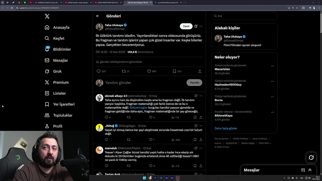This screenshot has height=181, width=322.
Task: Open ekmek albayı's profile avatar
Action: [99, 98]
